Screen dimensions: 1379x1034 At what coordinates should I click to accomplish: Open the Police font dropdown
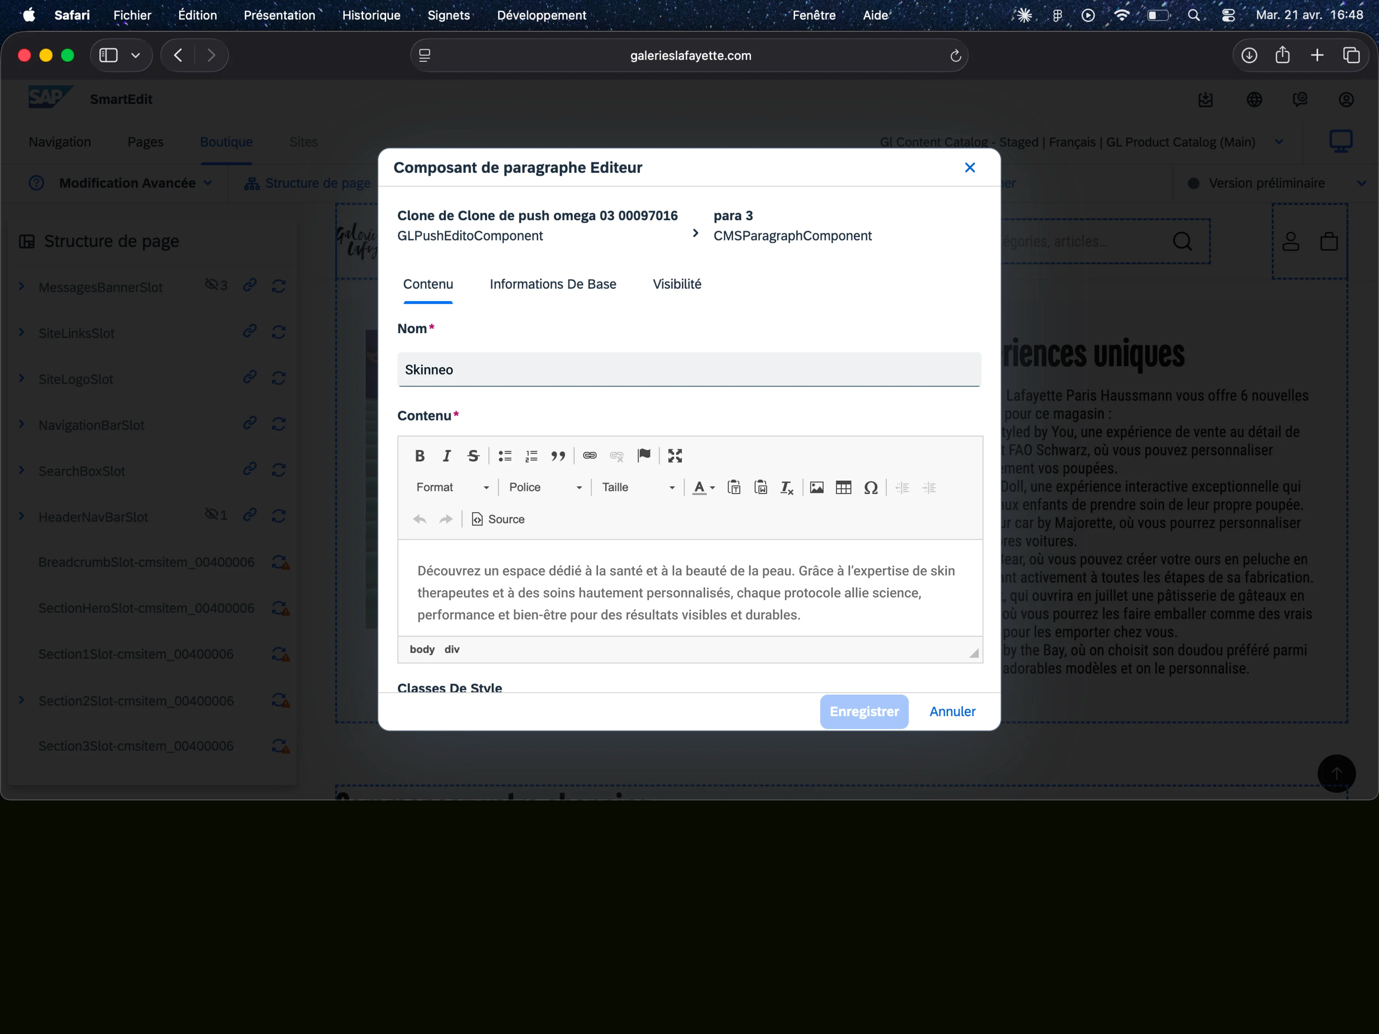[x=545, y=488]
